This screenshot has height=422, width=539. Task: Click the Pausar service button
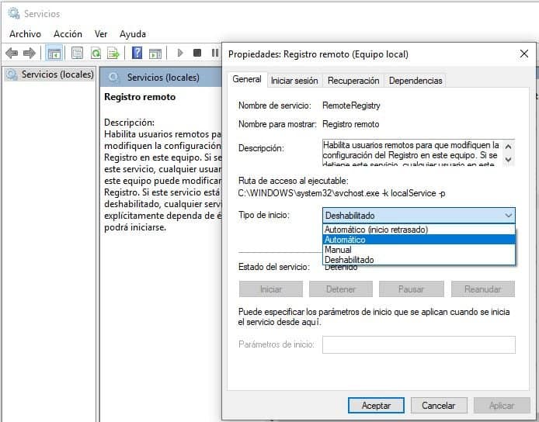coord(411,289)
